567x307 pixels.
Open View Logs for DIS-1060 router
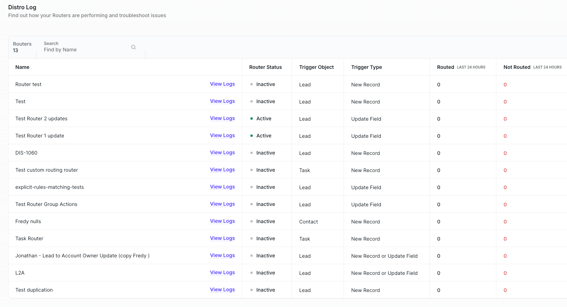pyautogui.click(x=222, y=152)
